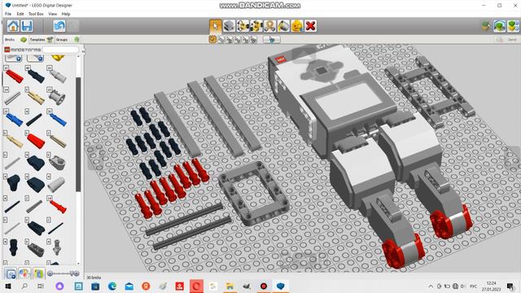Undo the last action

point(59,26)
